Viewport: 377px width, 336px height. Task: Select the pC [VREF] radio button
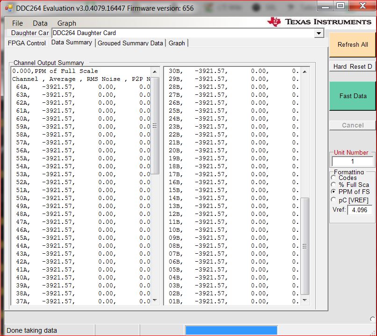[334, 200]
